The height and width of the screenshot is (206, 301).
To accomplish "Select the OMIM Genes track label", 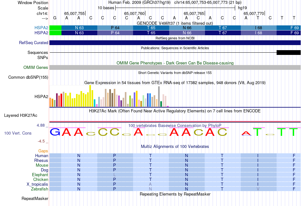I will click(36, 67).
